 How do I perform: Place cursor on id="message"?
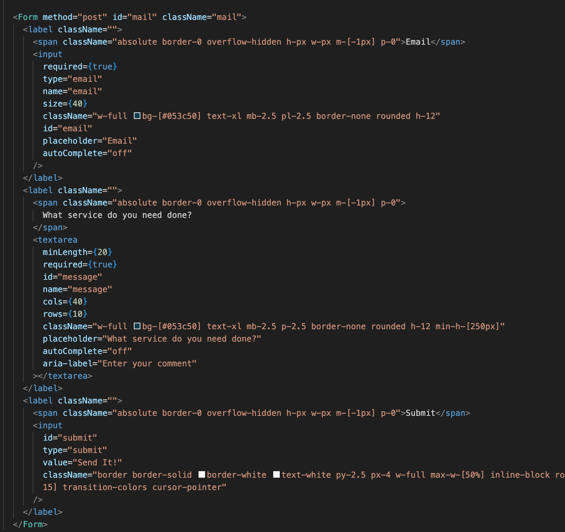pos(73,277)
